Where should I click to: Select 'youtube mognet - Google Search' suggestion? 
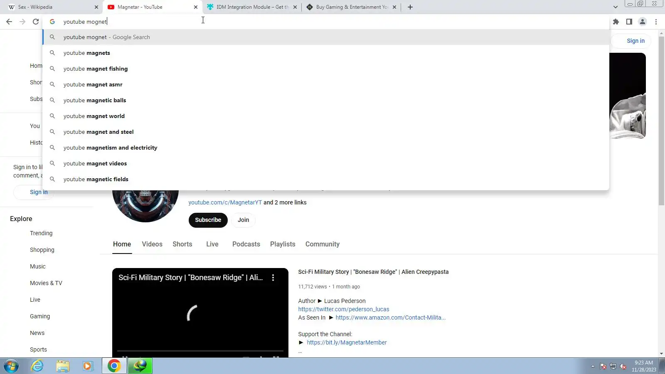[x=326, y=37]
